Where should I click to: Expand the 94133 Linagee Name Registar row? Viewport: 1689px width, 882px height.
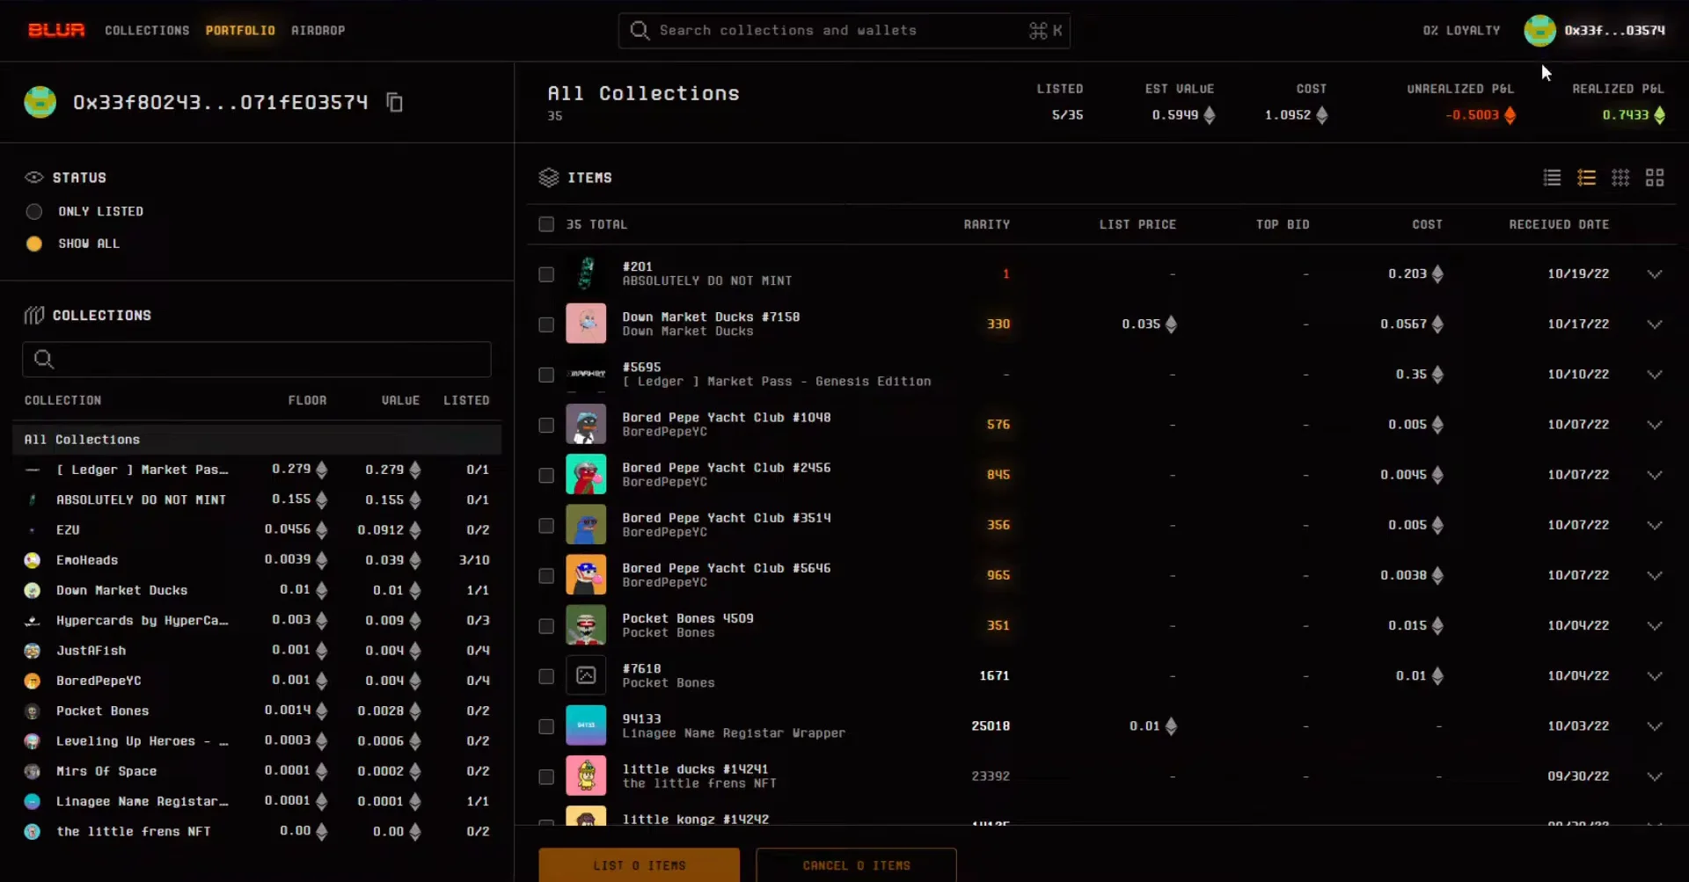(1655, 726)
